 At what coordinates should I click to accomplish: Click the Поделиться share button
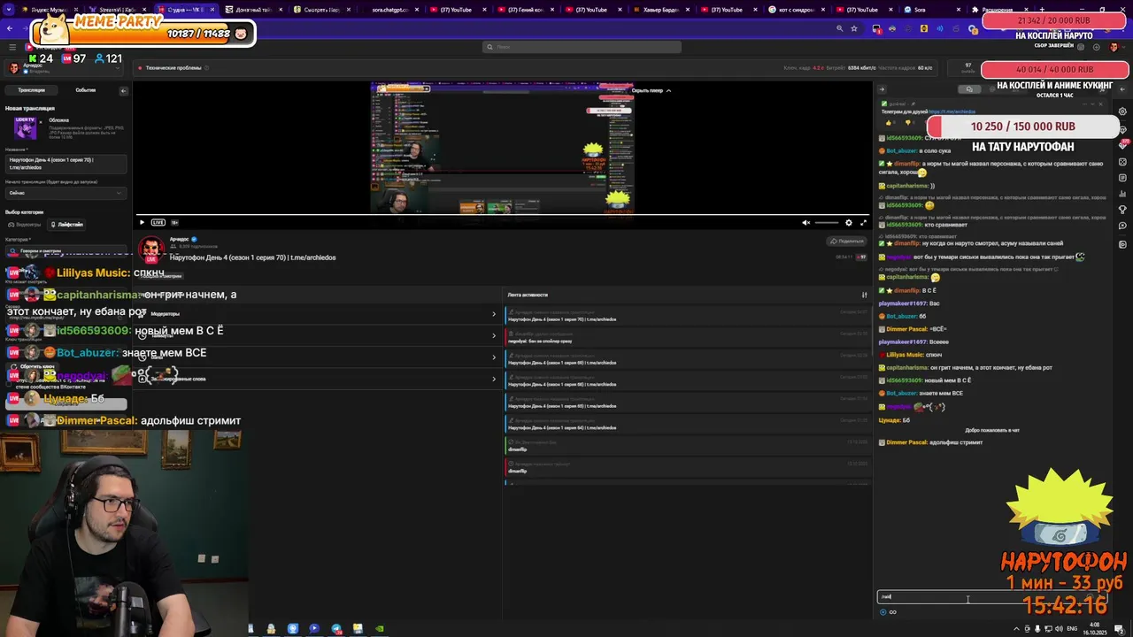[x=847, y=241]
